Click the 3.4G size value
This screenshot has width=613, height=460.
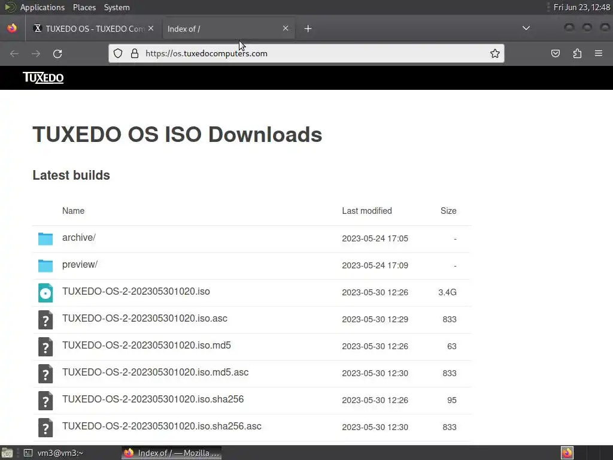point(447,292)
